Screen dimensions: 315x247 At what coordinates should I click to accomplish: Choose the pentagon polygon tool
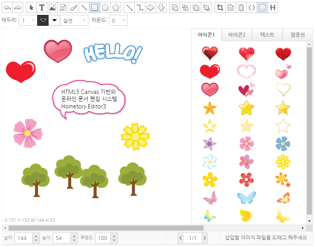116,8
